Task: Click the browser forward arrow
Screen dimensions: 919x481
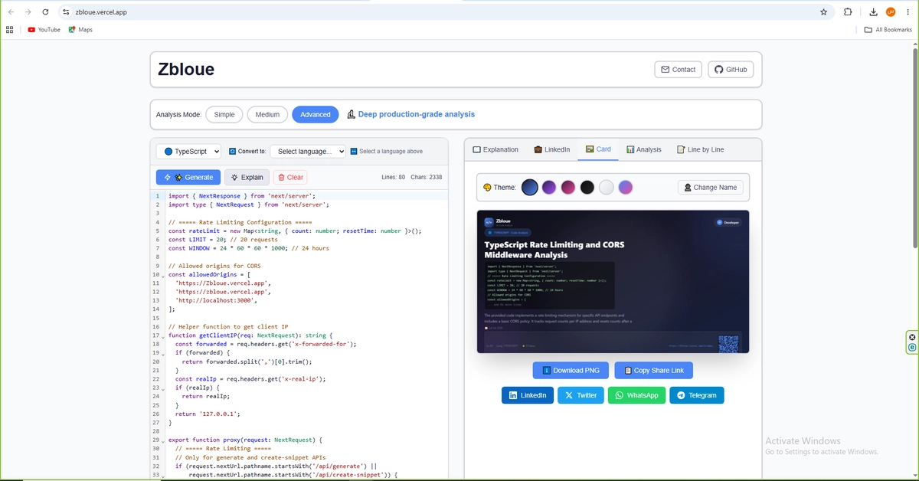Action: pos(28,12)
